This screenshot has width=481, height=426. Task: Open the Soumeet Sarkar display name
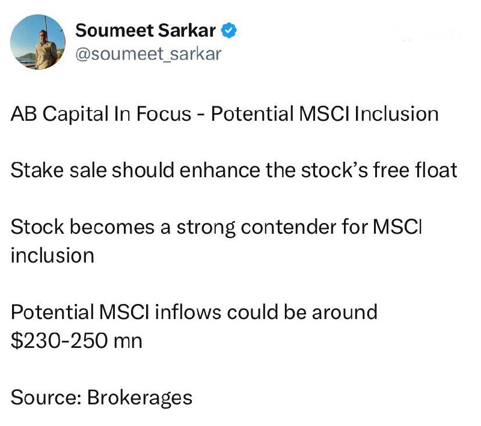click(146, 31)
